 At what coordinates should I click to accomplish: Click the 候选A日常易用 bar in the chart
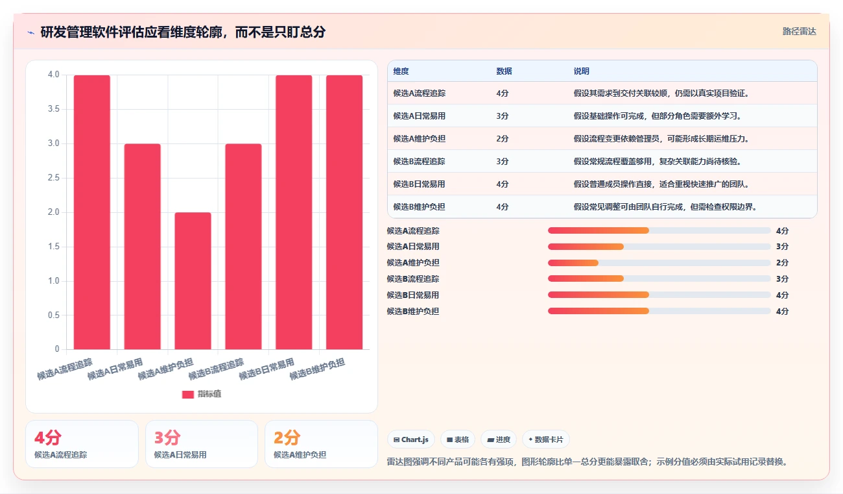pyautogui.click(x=143, y=247)
